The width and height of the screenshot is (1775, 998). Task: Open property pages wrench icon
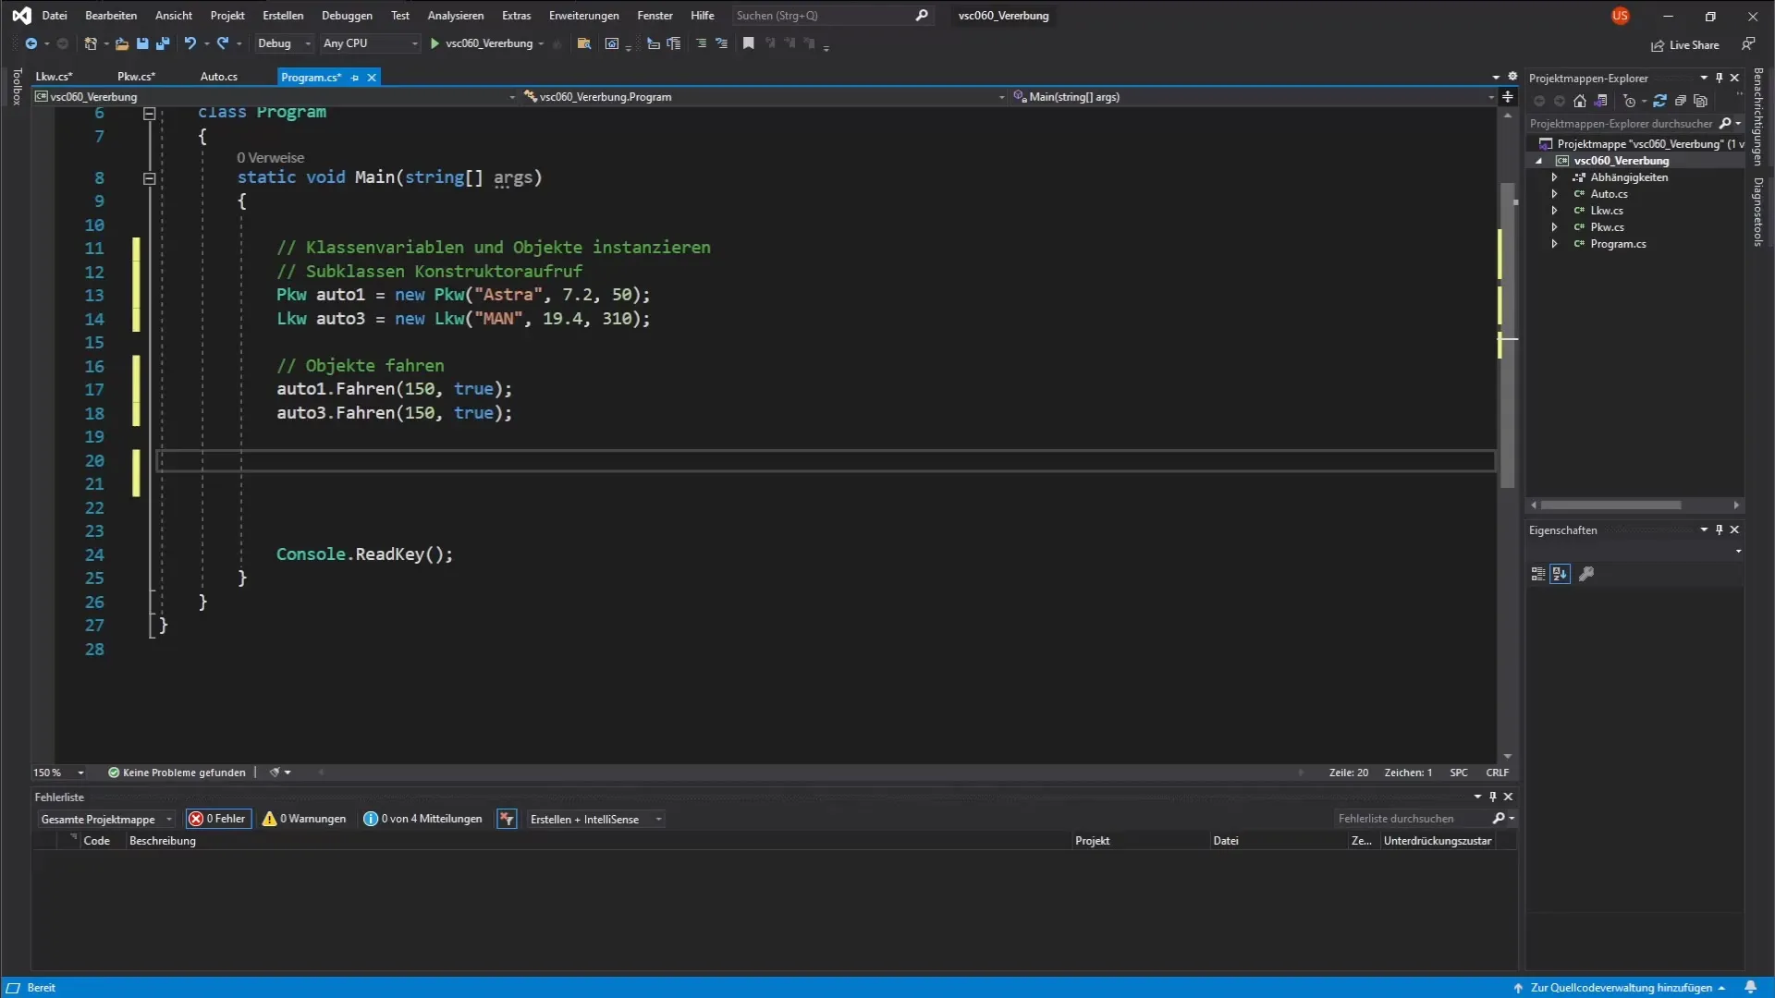pos(1586,574)
